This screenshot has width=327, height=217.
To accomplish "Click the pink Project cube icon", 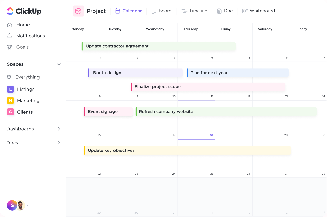I will point(78,11).
